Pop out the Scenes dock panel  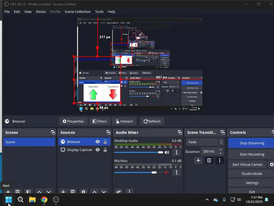pos(53,133)
